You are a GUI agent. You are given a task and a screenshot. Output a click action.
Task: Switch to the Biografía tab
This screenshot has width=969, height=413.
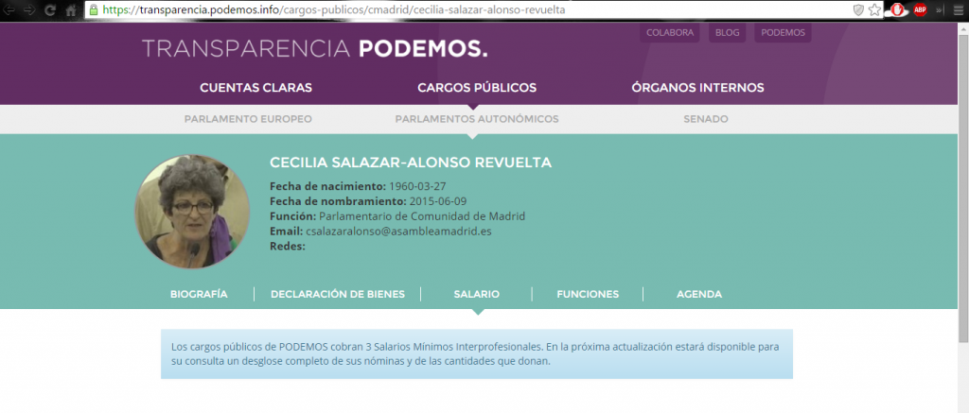pyautogui.click(x=199, y=294)
